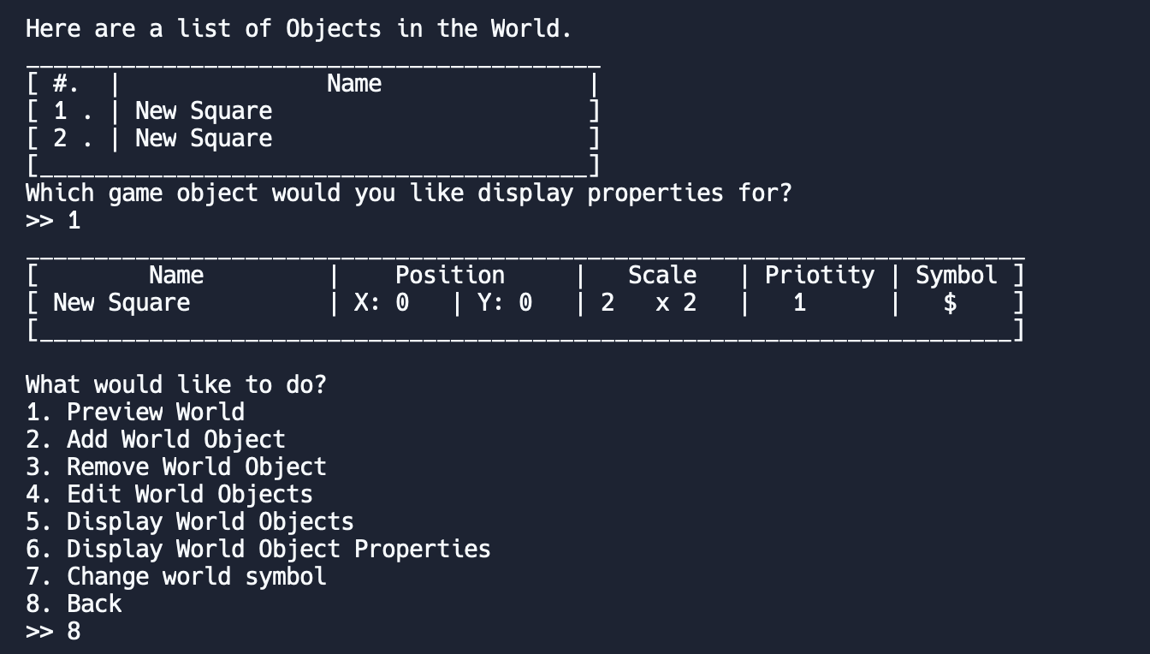Select menu option 1 Preview World
Viewport: 1150px width, 654px height.
pos(157,412)
